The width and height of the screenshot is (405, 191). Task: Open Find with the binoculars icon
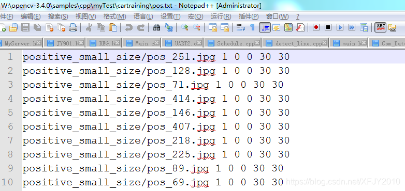[x=156, y=27]
